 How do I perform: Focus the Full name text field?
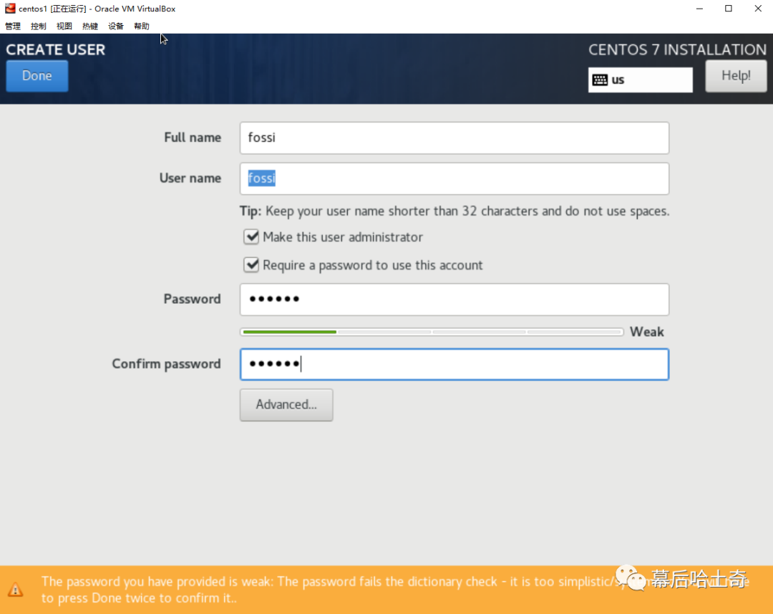pos(454,138)
